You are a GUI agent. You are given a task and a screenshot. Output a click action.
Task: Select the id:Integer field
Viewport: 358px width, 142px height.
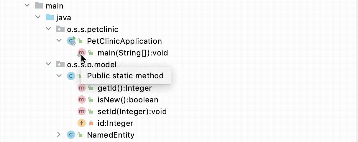point(115,123)
